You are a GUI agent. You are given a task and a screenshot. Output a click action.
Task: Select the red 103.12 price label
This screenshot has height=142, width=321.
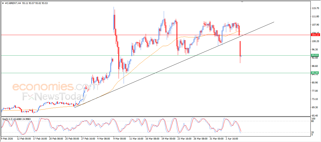coord(315,35)
